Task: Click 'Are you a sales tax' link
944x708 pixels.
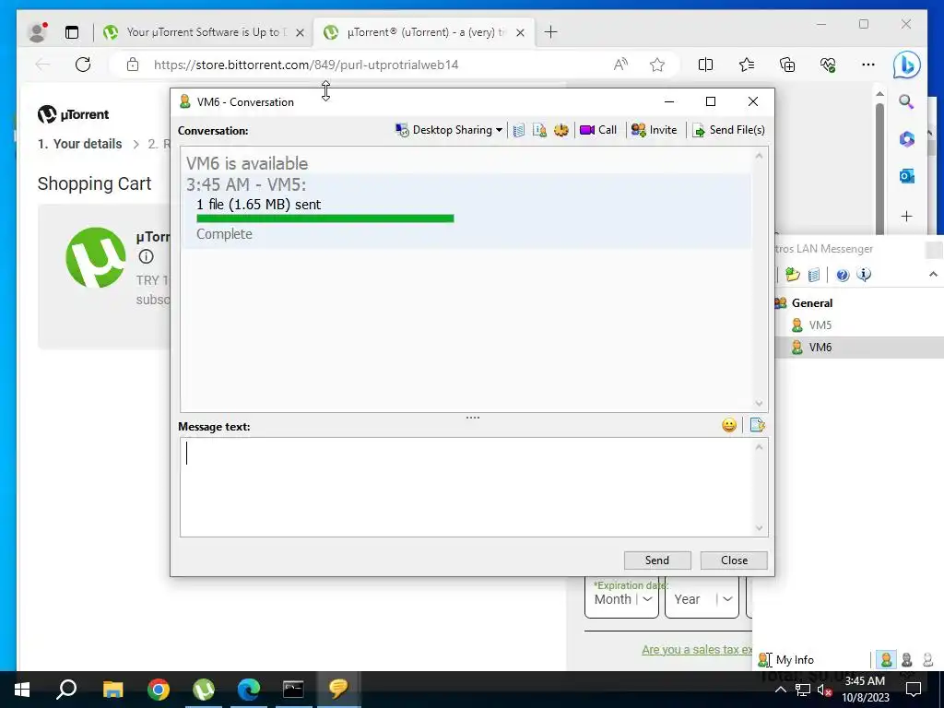Action: (x=697, y=650)
